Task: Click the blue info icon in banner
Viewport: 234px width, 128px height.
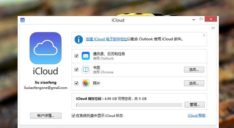Action: [79, 39]
